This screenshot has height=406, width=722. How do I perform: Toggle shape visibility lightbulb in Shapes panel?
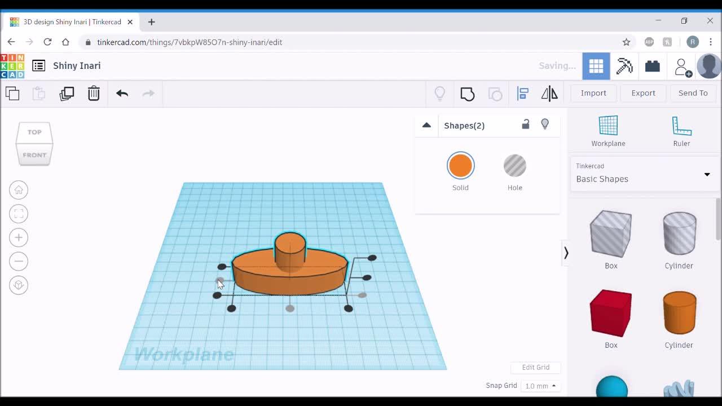click(x=545, y=125)
